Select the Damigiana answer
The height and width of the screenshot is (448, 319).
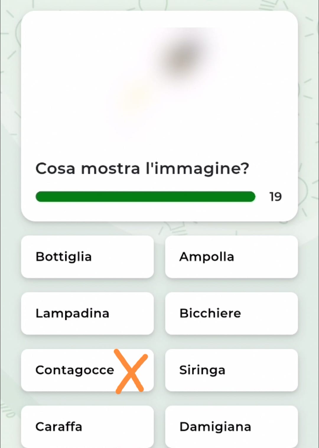click(231, 426)
